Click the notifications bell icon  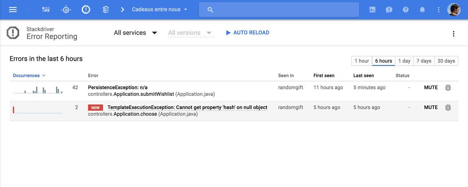(x=422, y=9)
